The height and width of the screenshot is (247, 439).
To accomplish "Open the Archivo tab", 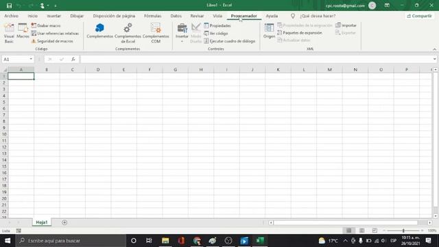I will 11,16.
